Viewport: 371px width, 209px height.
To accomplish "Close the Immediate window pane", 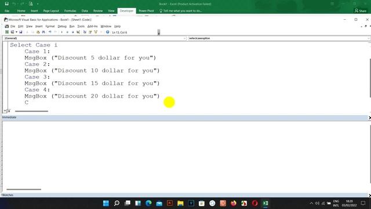I will 369,117.
